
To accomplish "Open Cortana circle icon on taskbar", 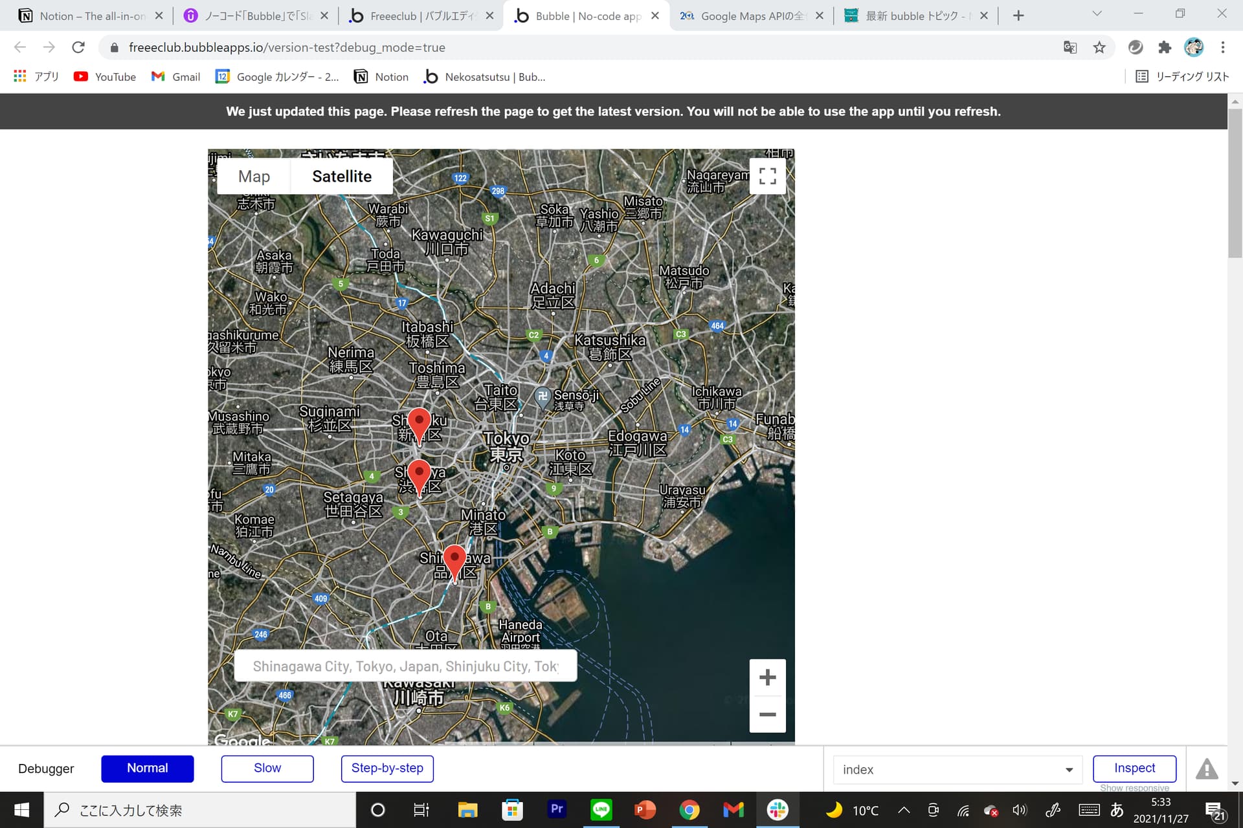I will (378, 810).
